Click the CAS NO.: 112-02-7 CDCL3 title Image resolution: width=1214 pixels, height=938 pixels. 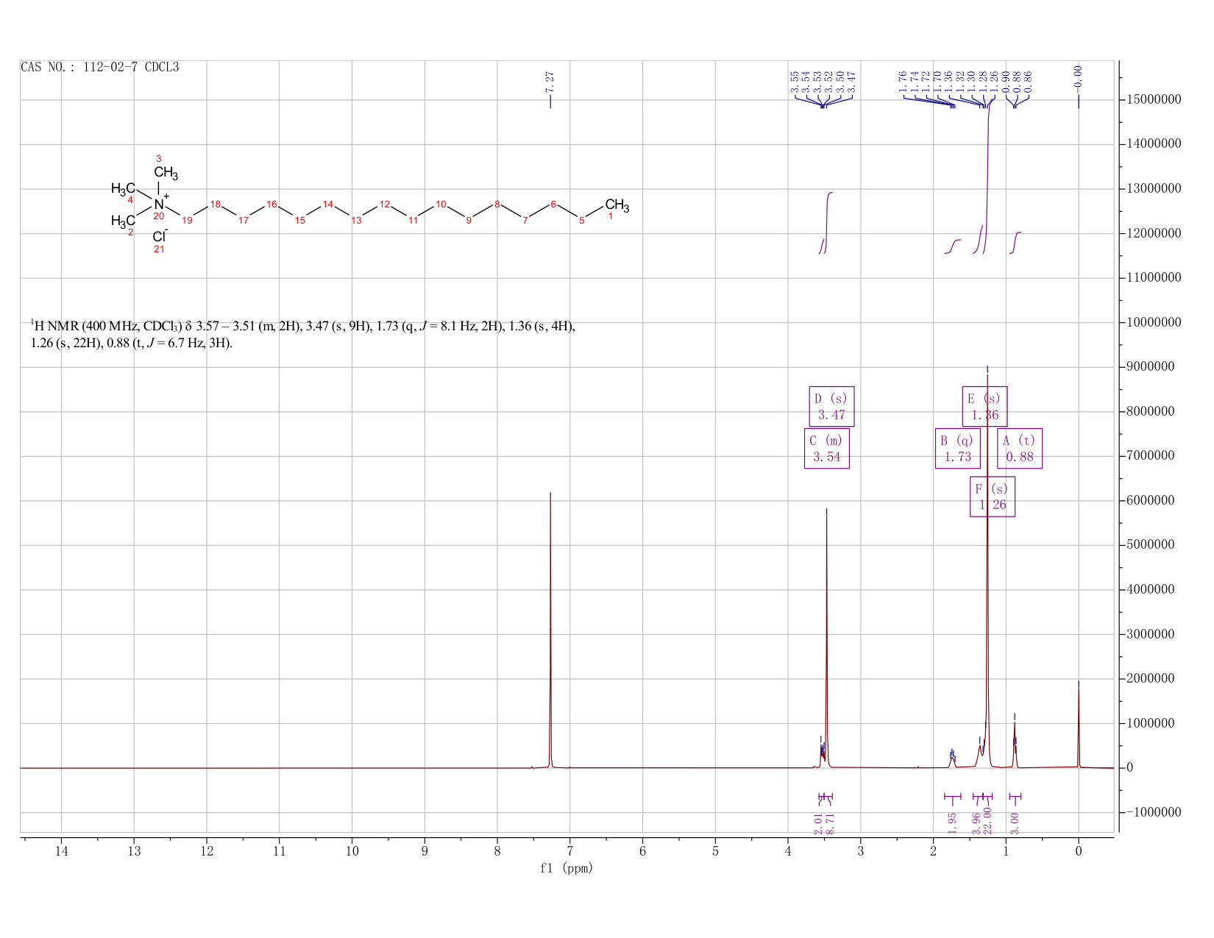(100, 68)
